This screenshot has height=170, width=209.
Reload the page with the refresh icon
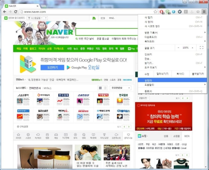pos(16,12)
